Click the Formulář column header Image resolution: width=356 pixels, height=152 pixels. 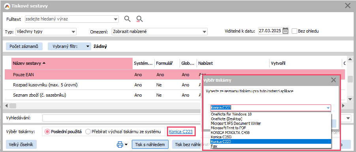167,64
